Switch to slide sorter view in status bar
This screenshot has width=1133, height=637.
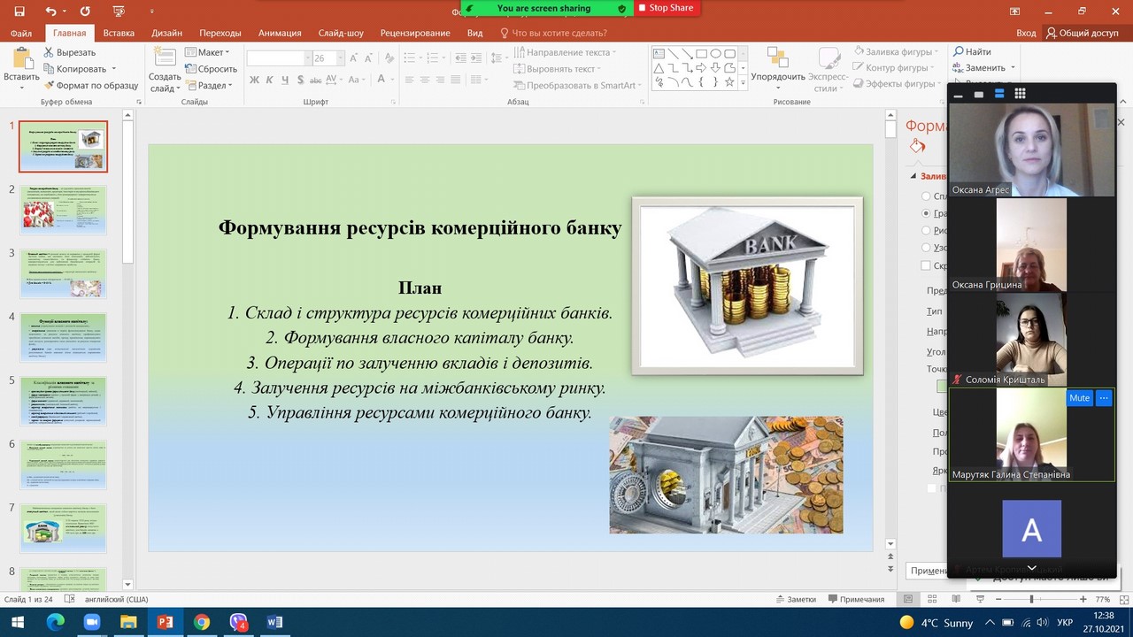[933, 599]
